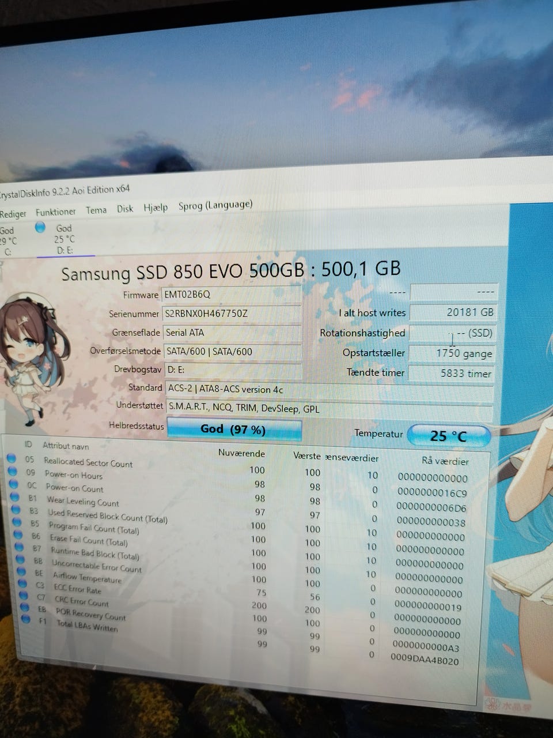553x738 pixels.
Task: Click status circle for Airflow Temperature row
Action: [x=21, y=571]
